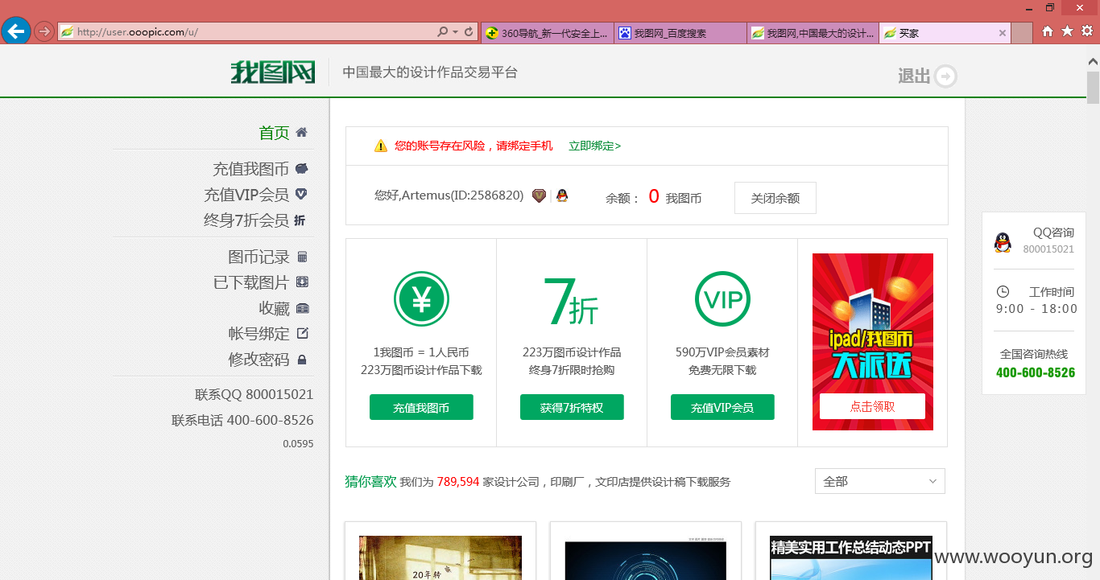Click the 点击领取 button on ad
The image size is (1100, 580).
click(872, 406)
